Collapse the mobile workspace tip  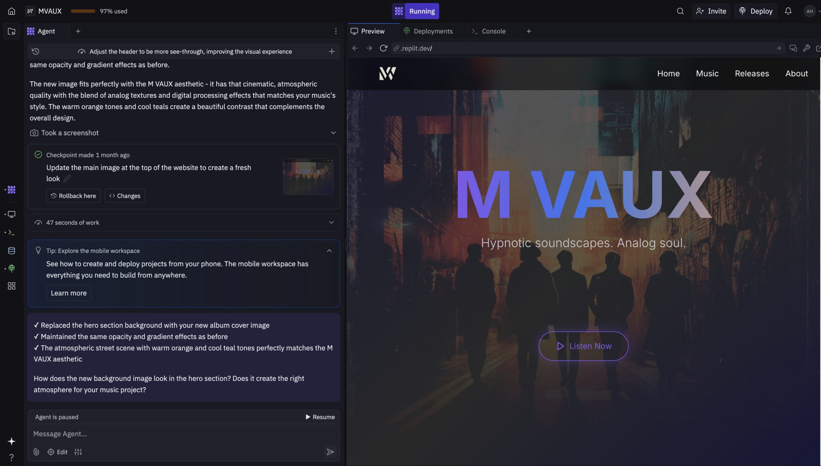pyautogui.click(x=329, y=251)
